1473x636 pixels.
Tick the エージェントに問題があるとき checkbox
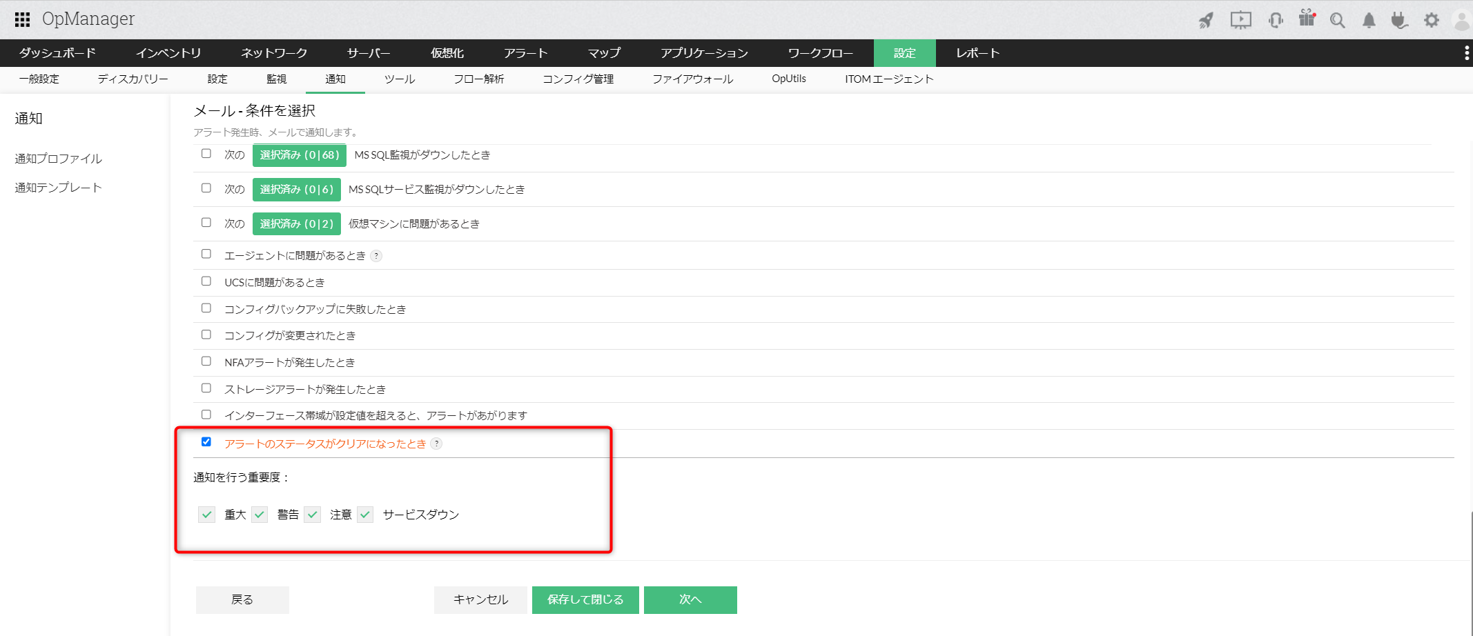(x=206, y=255)
